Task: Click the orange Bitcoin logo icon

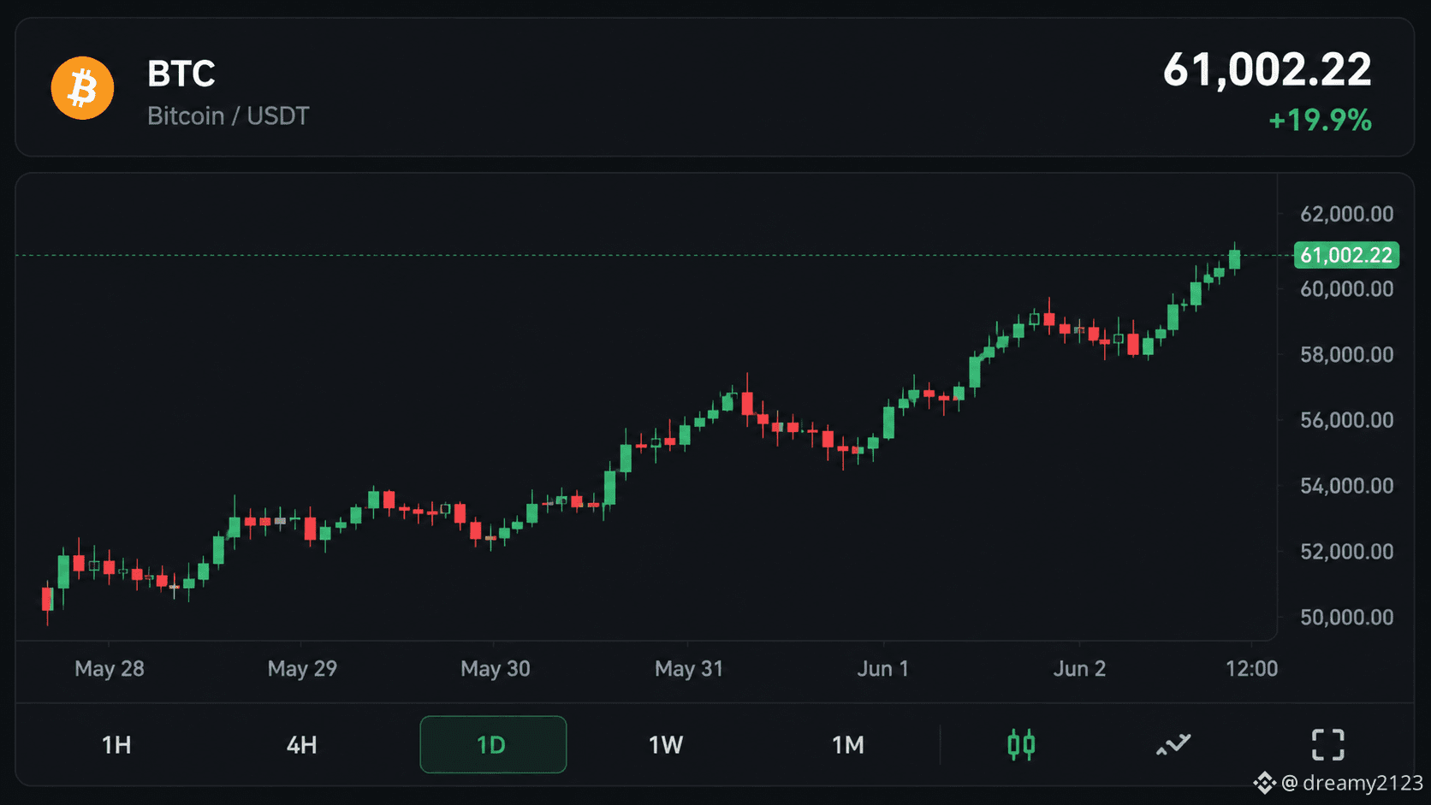Action: click(82, 88)
